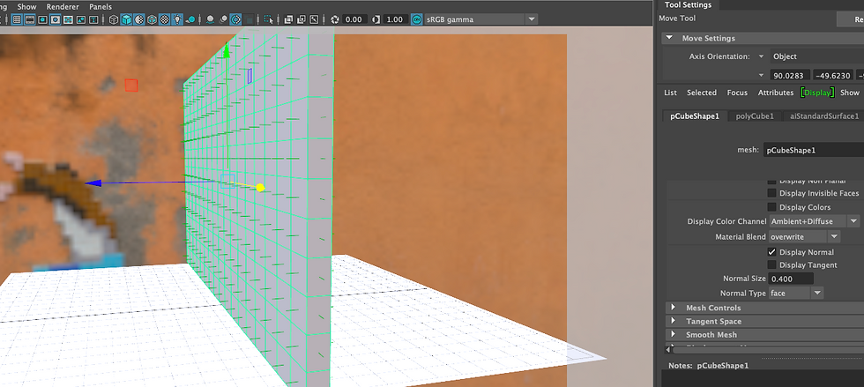Toggle the field chart icon

click(x=68, y=19)
